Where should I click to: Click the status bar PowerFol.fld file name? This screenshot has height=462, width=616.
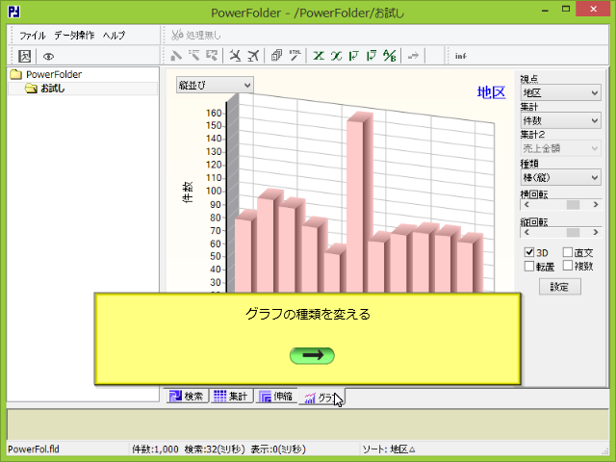[34, 449]
